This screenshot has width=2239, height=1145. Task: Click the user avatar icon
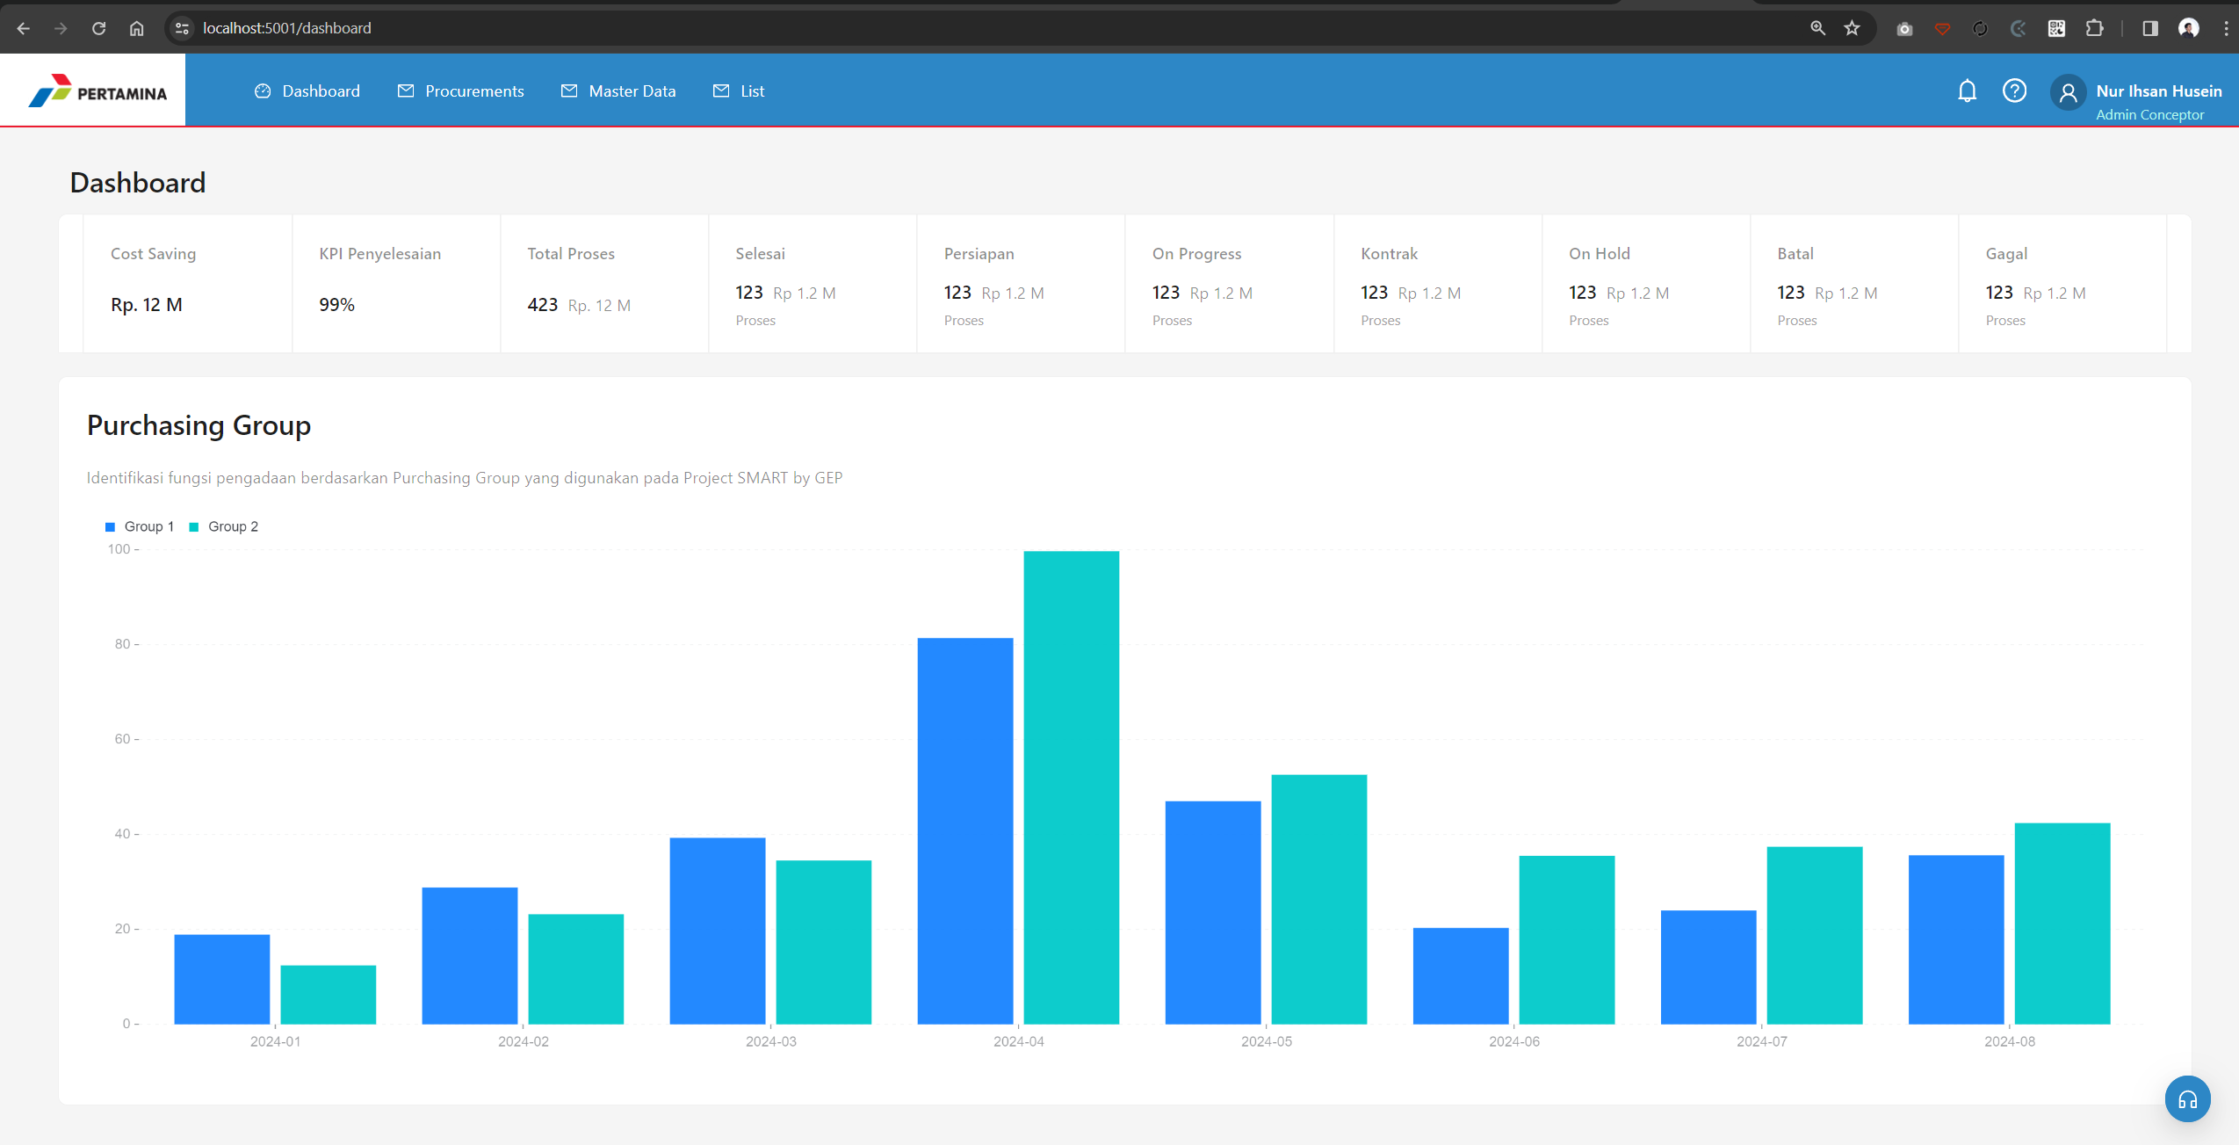2068,92
